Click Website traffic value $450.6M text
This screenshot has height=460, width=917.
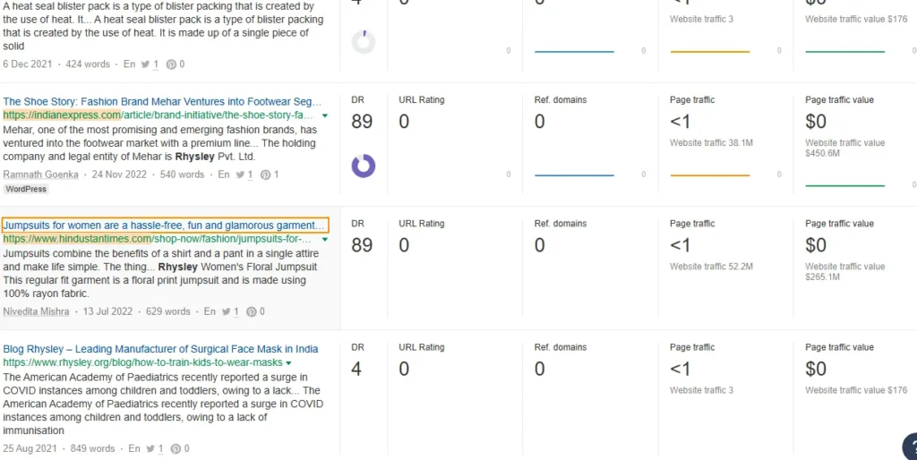tap(845, 148)
